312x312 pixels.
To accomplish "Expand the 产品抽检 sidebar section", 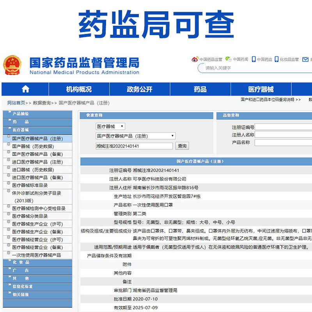I will (x=37, y=114).
